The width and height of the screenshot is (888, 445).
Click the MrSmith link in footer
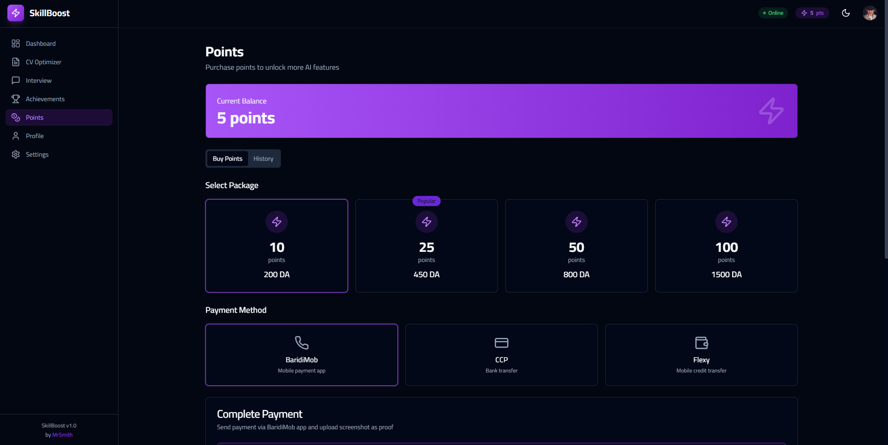pos(62,435)
